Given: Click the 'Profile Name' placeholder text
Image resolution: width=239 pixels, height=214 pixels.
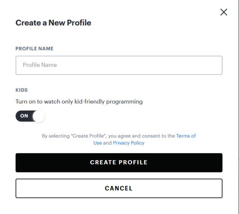Looking at the screenshot, I should pyautogui.click(x=40, y=65).
